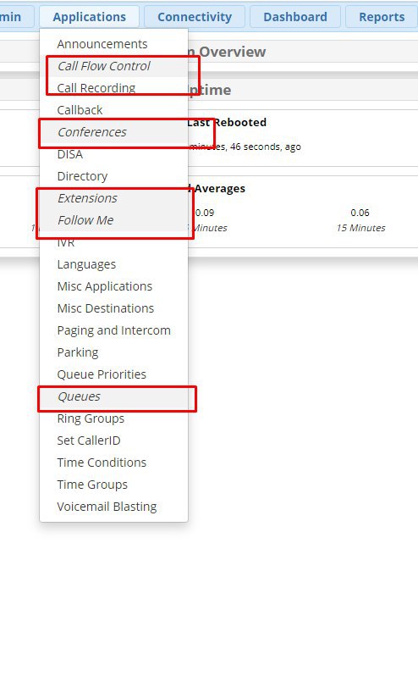
Task: Open the Reports menu tab
Action: coord(382,17)
